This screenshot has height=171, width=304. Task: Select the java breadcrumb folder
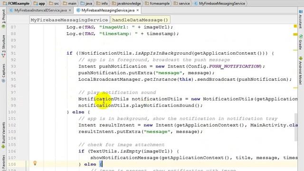[86, 3]
